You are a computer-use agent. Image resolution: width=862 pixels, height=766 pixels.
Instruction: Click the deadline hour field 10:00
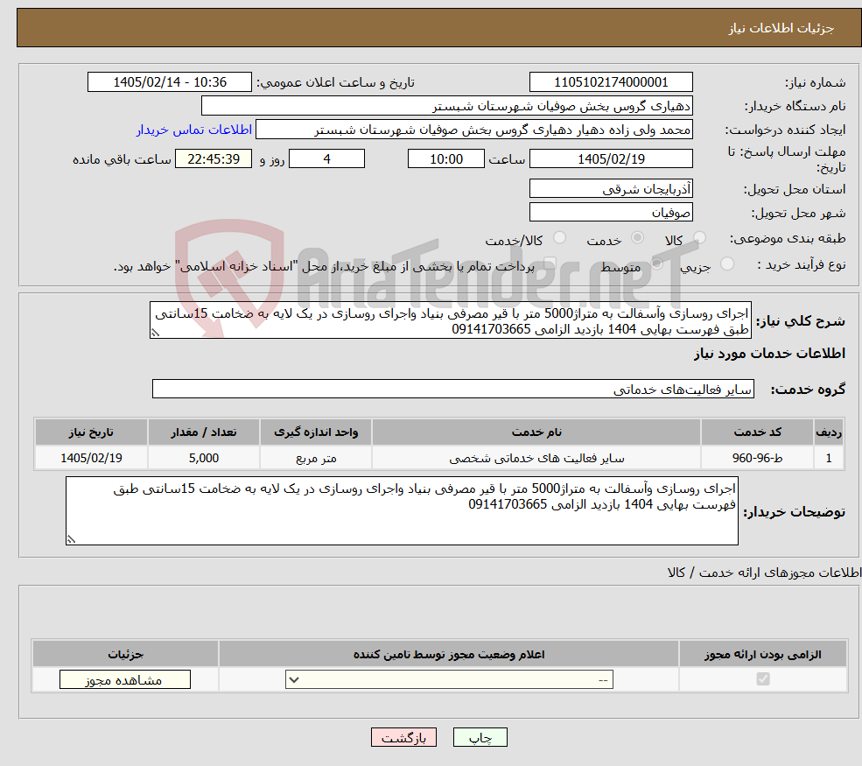pos(445,159)
